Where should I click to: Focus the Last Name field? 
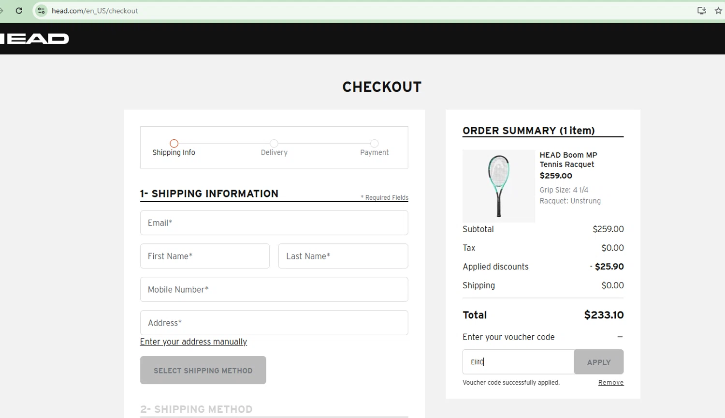click(x=343, y=256)
